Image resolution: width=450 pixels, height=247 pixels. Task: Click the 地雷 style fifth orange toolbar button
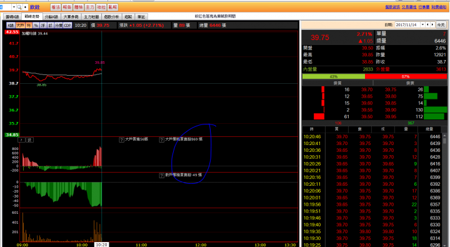click(101, 7)
